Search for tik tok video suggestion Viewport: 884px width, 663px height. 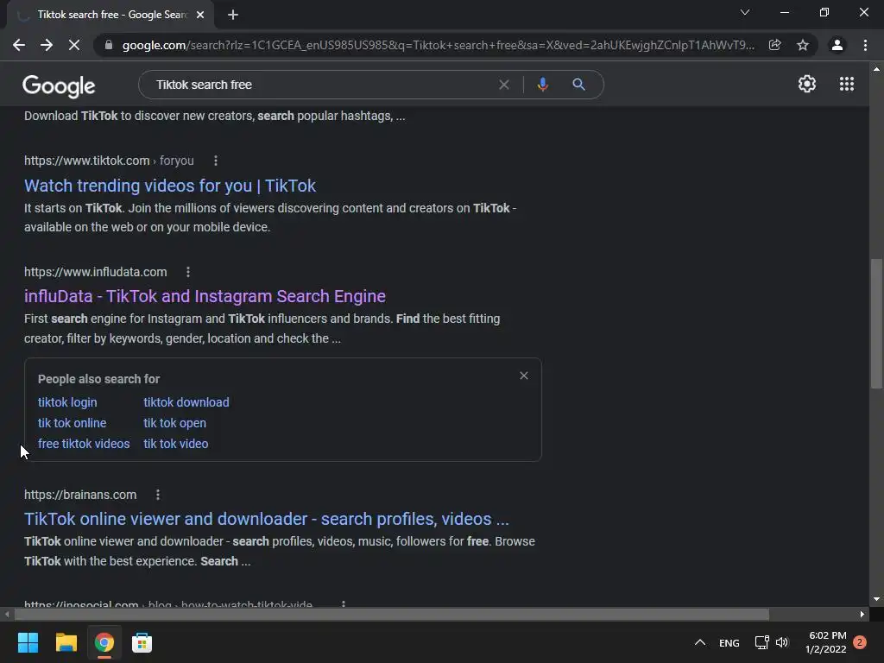pos(175,444)
